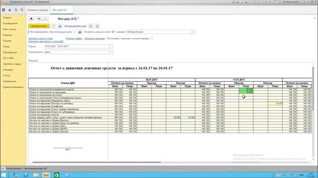318x178 pixels.
Task: Click icon button beside auto-form plan checkbox
Action: pyautogui.click(x=80, y=32)
